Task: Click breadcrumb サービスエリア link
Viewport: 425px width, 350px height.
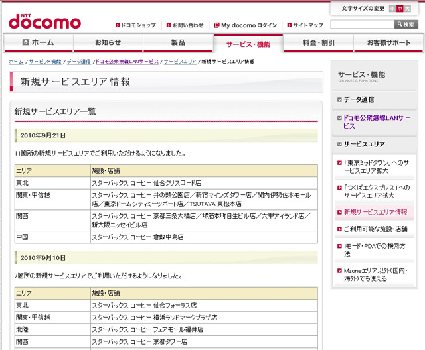Action: 180,62
